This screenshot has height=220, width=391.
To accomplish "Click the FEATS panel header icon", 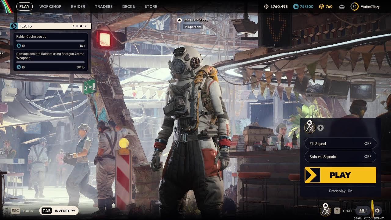I will 14,26.
